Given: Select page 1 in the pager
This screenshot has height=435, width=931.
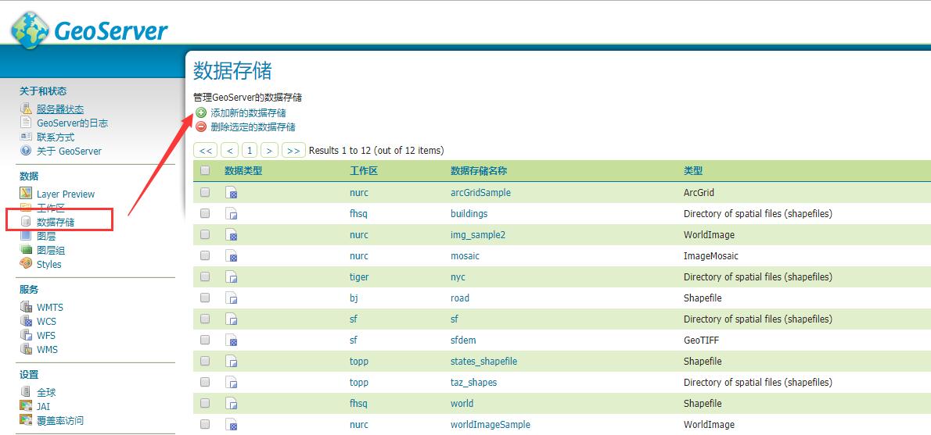Looking at the screenshot, I should (250, 151).
